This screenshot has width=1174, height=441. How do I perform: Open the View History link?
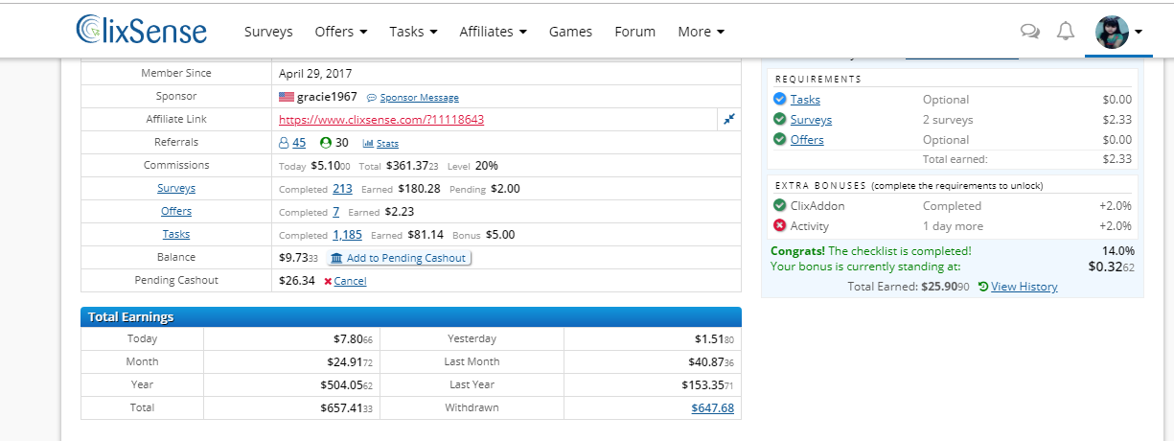click(1024, 287)
